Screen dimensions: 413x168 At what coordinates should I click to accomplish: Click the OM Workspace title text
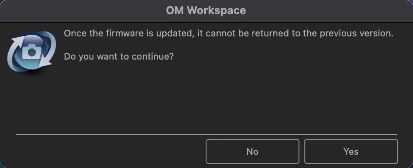[206, 10]
